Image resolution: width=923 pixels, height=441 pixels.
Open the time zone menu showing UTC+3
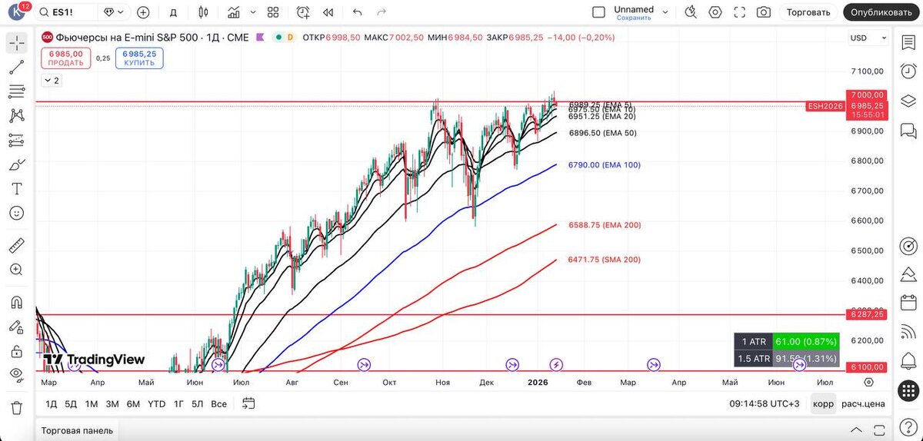pos(765,403)
